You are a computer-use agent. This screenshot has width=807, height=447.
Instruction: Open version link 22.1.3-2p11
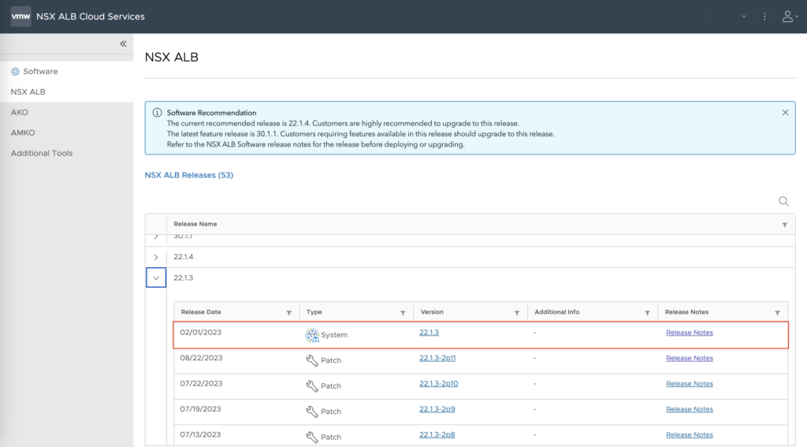437,358
